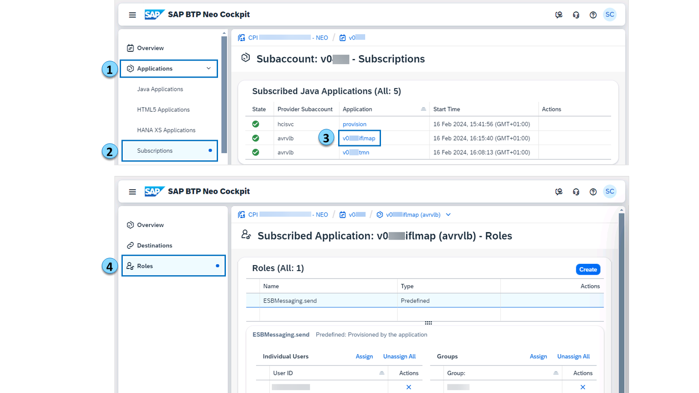Collapse the Applications section with its chevron
699x393 pixels.
(208, 69)
